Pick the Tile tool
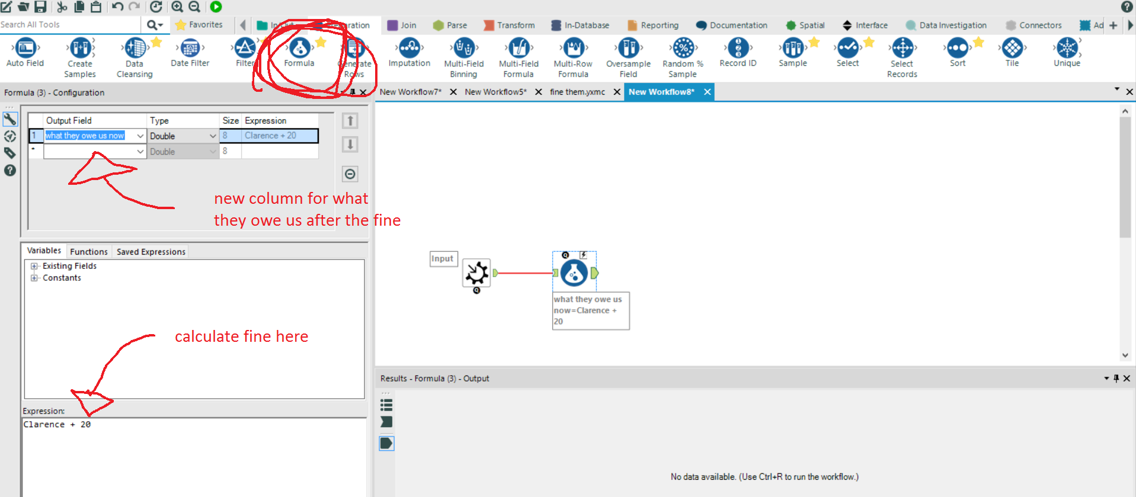The width and height of the screenshot is (1136, 497). pyautogui.click(x=1012, y=52)
